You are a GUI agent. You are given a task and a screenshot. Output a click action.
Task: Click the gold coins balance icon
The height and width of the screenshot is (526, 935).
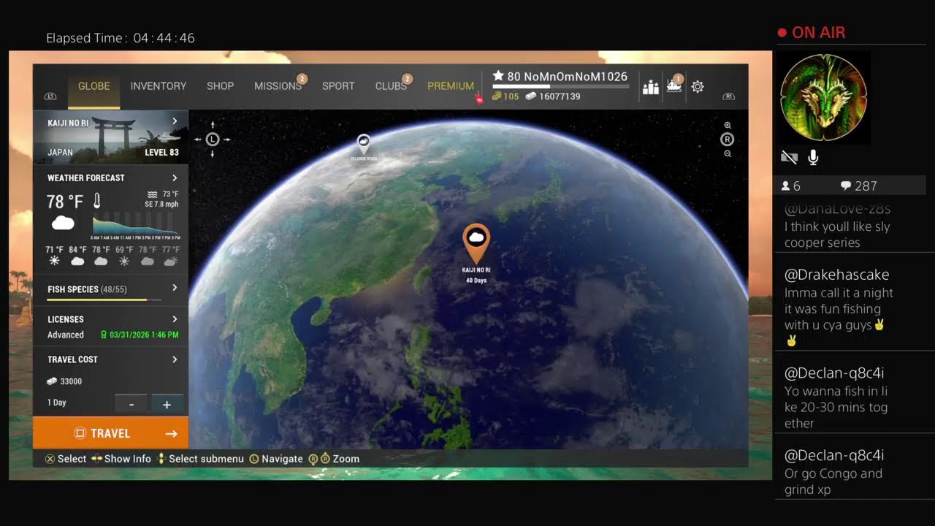tap(497, 96)
